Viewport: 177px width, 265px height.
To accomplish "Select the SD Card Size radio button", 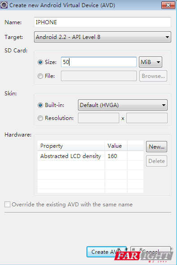I will coord(40,62).
